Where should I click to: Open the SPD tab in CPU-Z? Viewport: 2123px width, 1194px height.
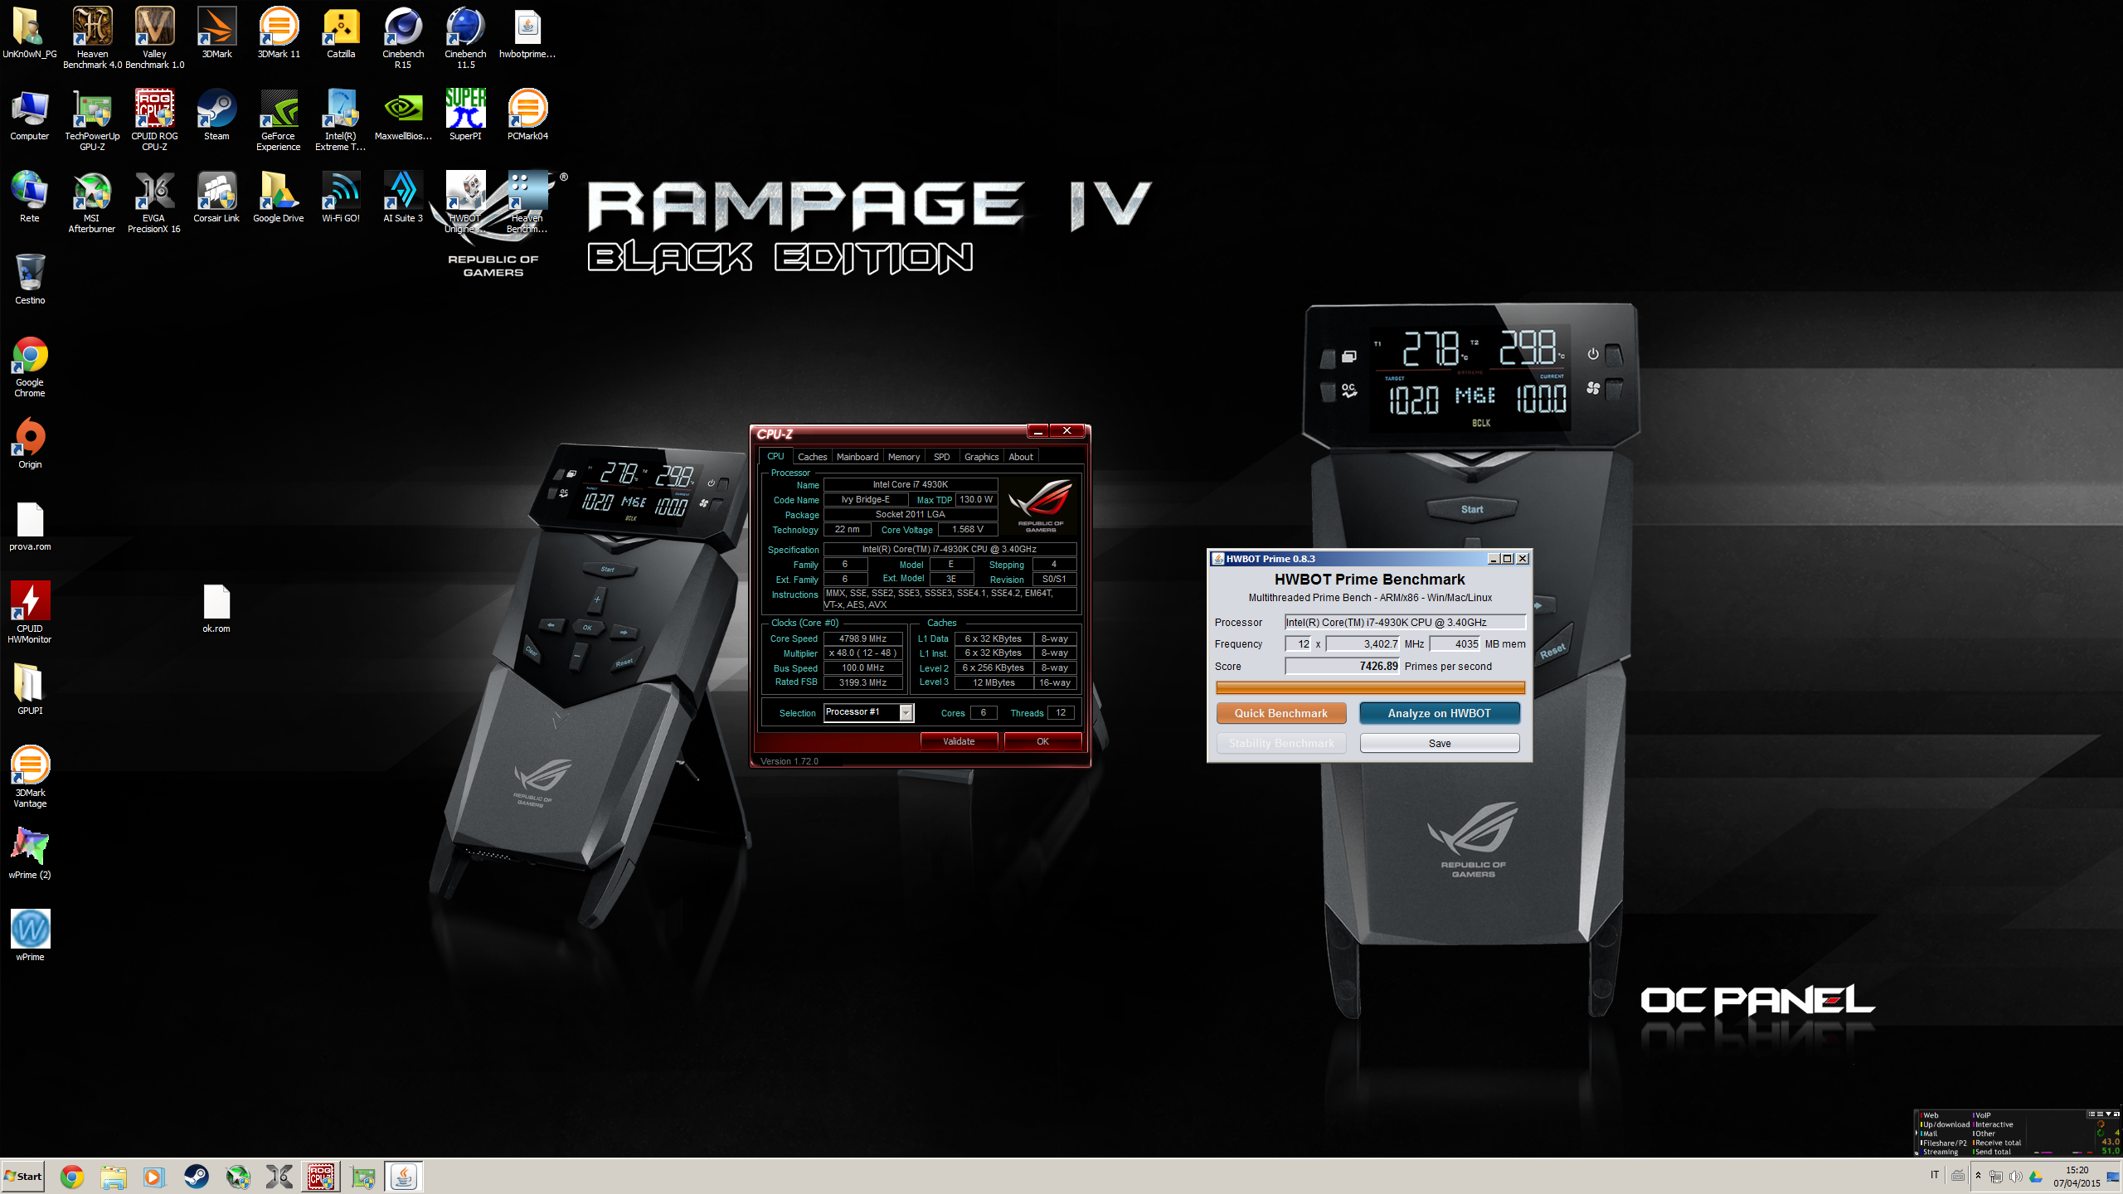941,457
